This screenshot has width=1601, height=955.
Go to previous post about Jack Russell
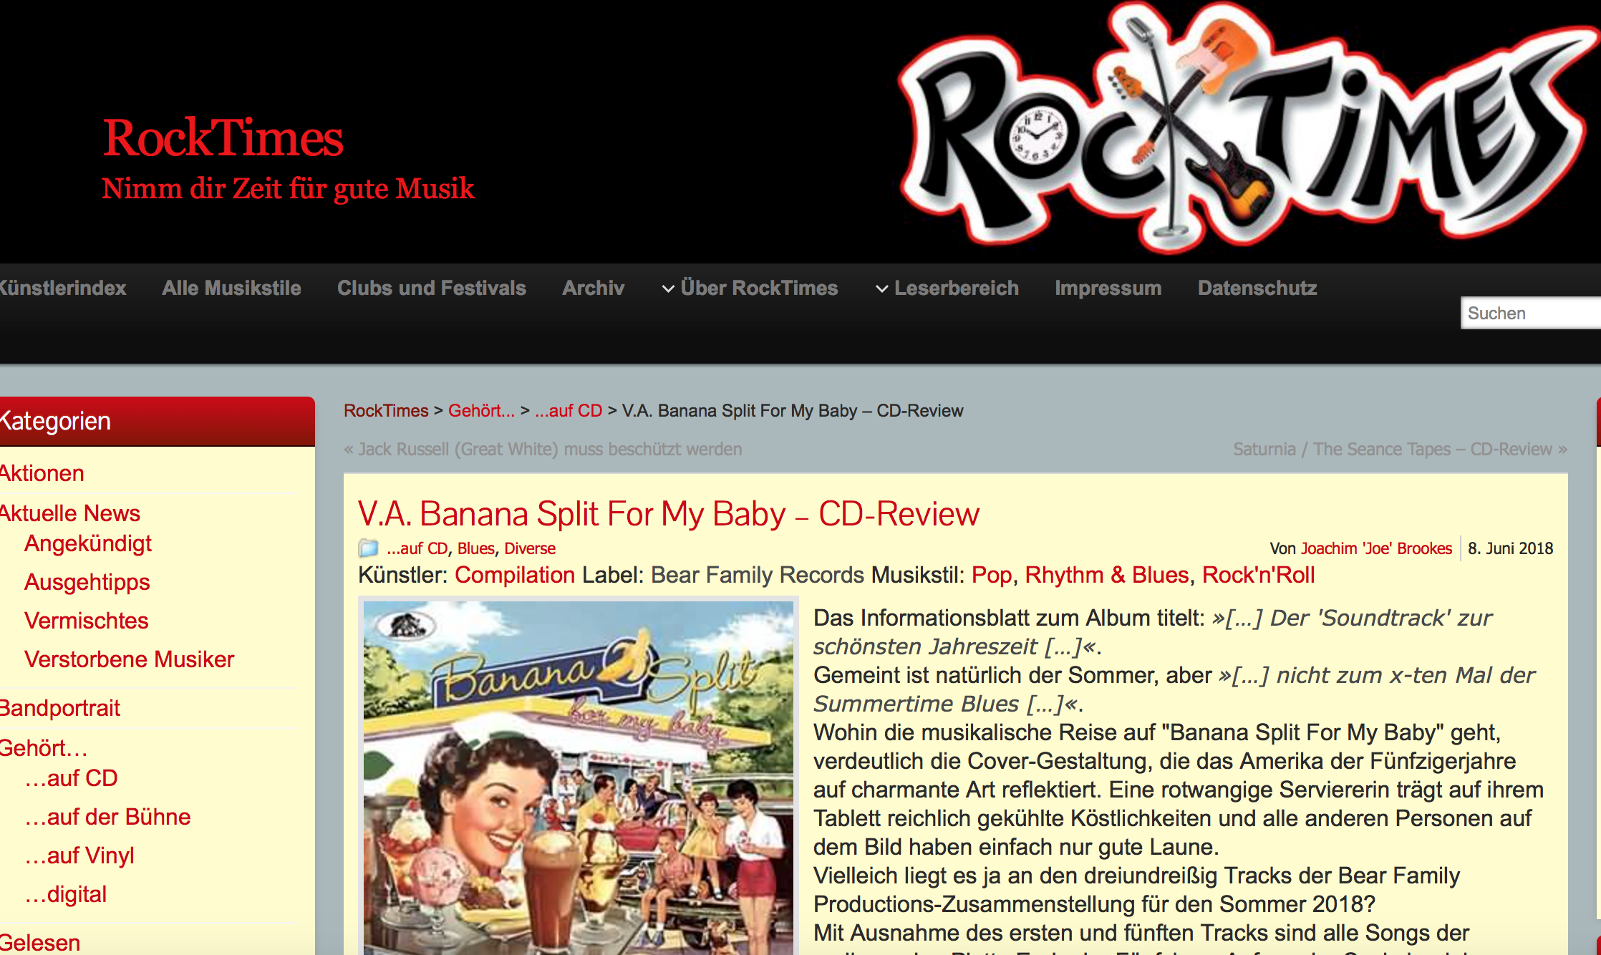click(x=543, y=449)
